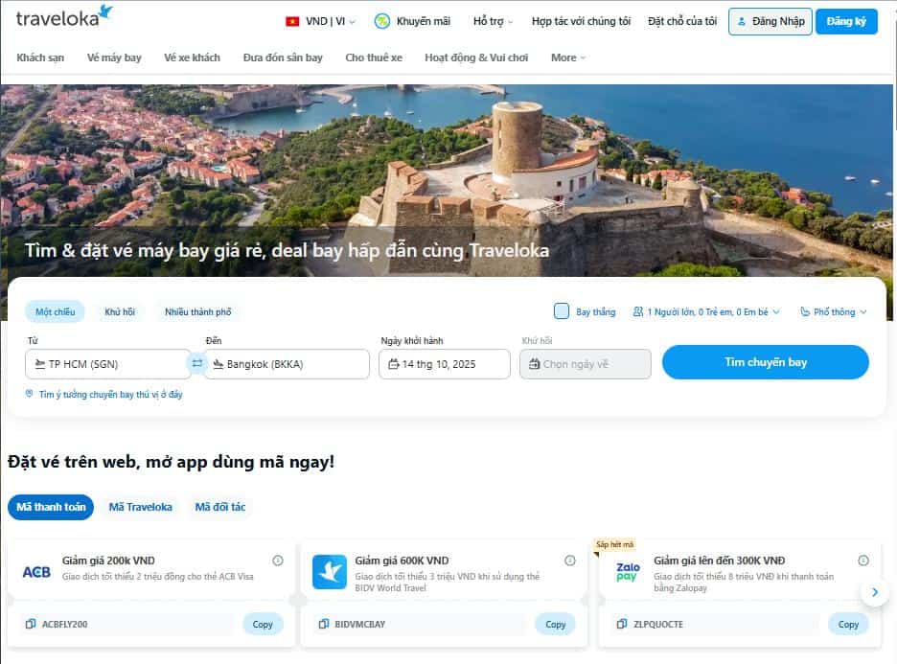Click the Khuyến mãi discount icon
Viewport: 897px width, 664px height.
[x=382, y=21]
